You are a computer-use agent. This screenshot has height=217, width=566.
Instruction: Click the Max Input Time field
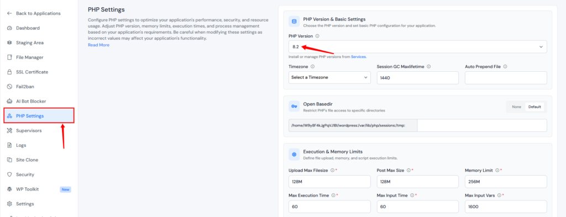click(x=418, y=207)
